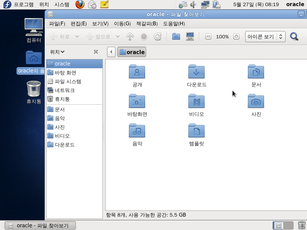Open the 위치 top panel menu

point(44,5)
